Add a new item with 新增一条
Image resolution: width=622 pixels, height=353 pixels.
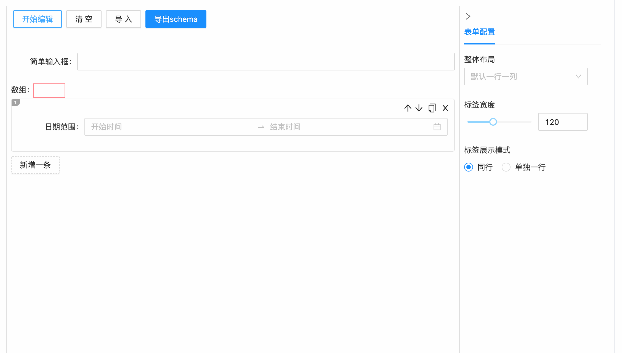point(35,165)
